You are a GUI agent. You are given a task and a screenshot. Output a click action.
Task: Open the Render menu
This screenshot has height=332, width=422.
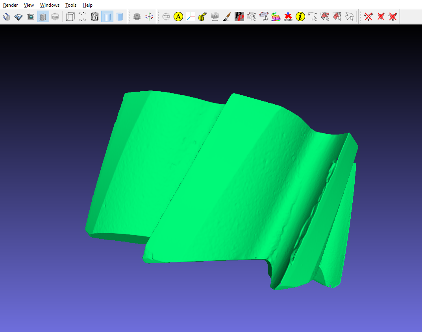pos(10,5)
